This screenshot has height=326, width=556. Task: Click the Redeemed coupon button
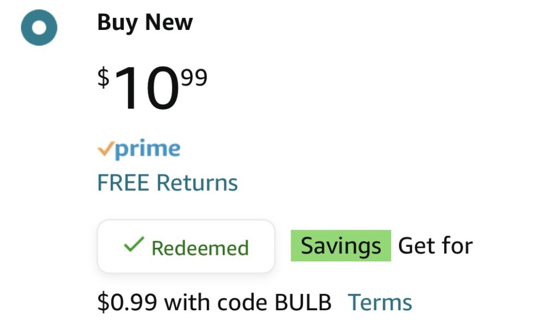[x=186, y=246]
